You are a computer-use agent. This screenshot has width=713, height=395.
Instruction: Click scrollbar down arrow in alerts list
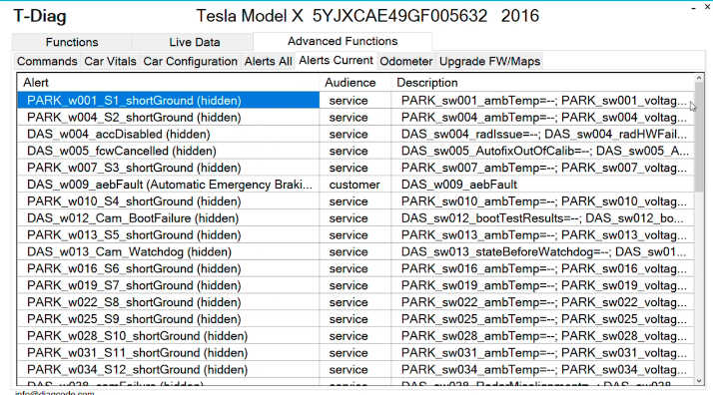pos(699,380)
